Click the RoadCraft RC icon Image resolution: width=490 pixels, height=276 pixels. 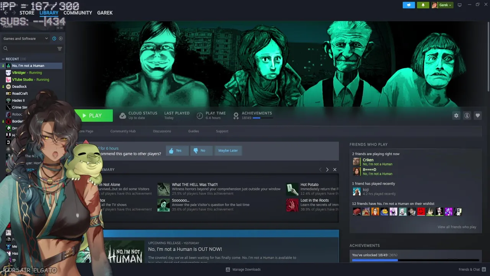(x=8, y=93)
